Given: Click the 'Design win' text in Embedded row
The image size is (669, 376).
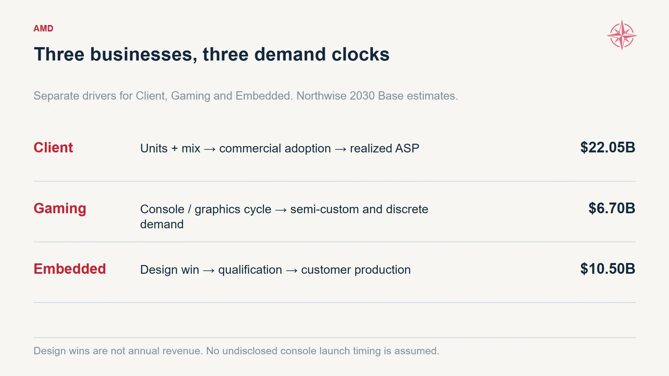Looking at the screenshot, I should point(170,270).
